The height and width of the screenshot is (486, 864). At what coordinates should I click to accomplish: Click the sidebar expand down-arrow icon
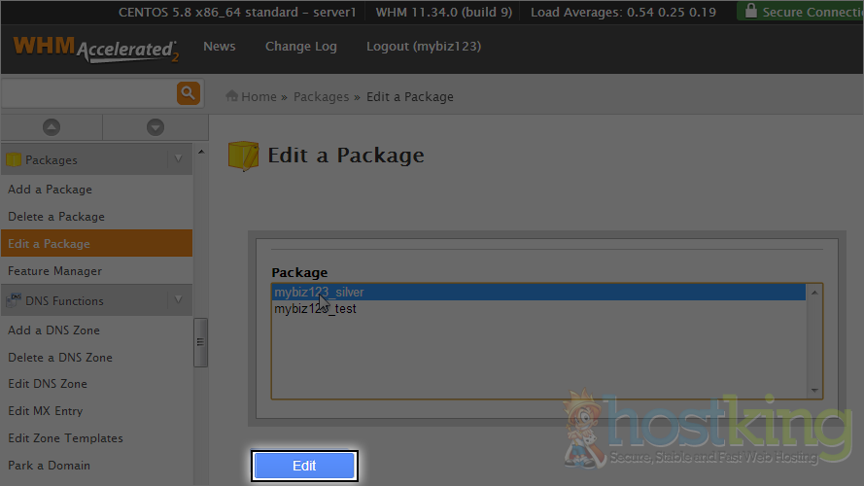pos(155,127)
